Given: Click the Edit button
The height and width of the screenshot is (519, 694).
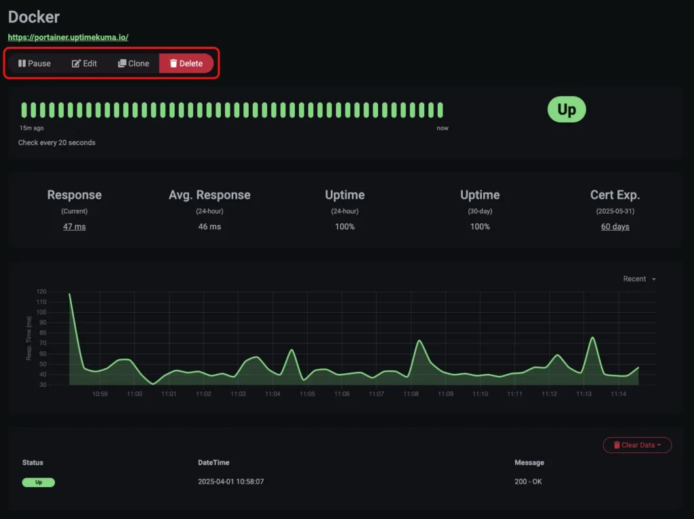Looking at the screenshot, I should [x=84, y=63].
